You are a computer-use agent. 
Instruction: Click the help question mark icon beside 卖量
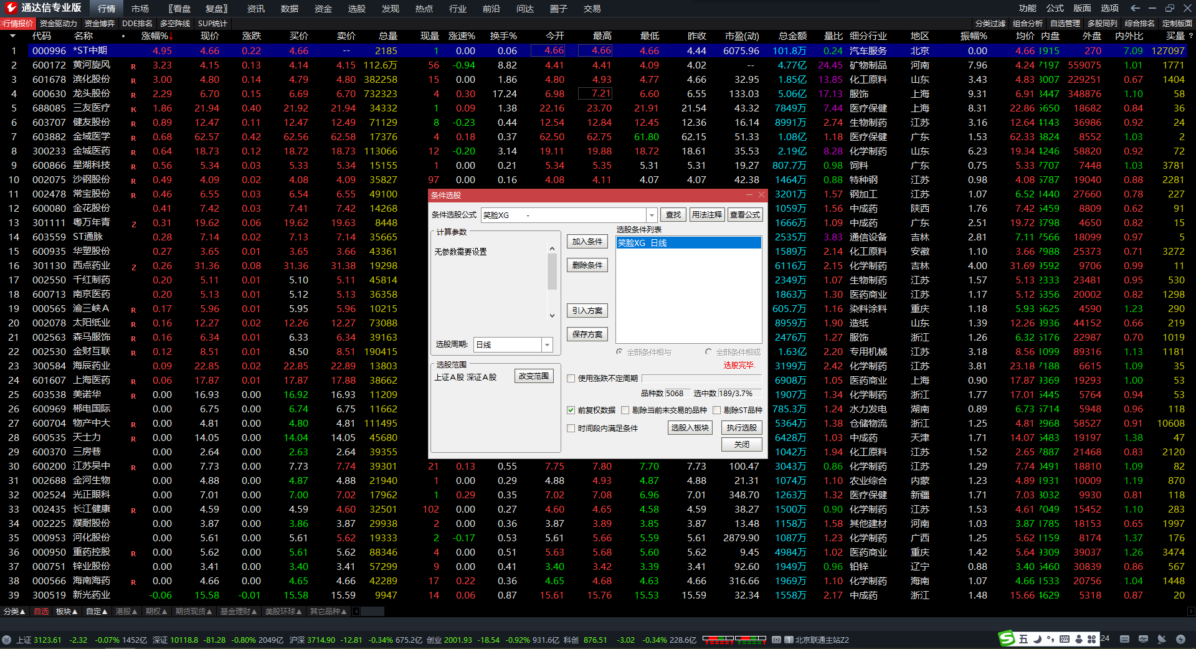pyautogui.click(x=1190, y=36)
